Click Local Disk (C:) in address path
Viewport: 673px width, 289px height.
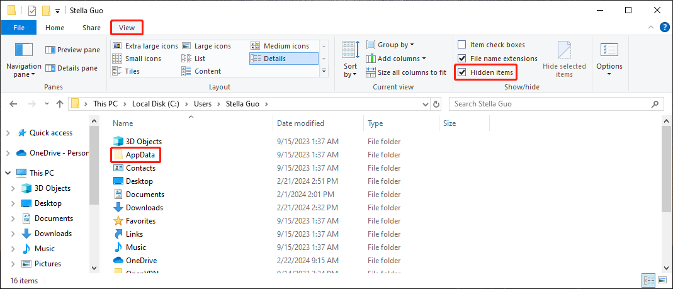pyautogui.click(x=156, y=104)
